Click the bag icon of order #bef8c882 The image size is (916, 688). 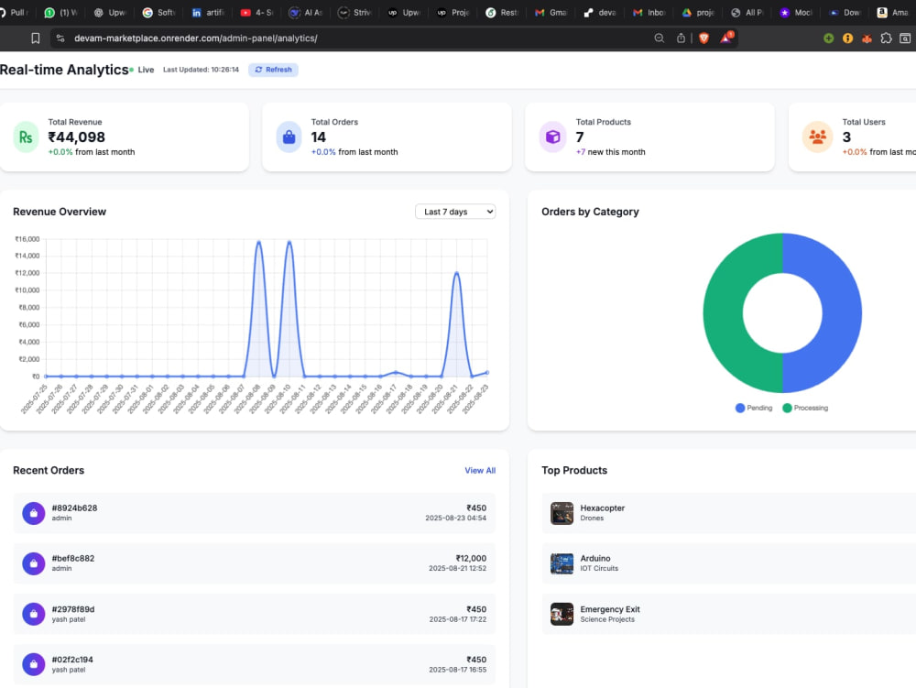click(34, 563)
